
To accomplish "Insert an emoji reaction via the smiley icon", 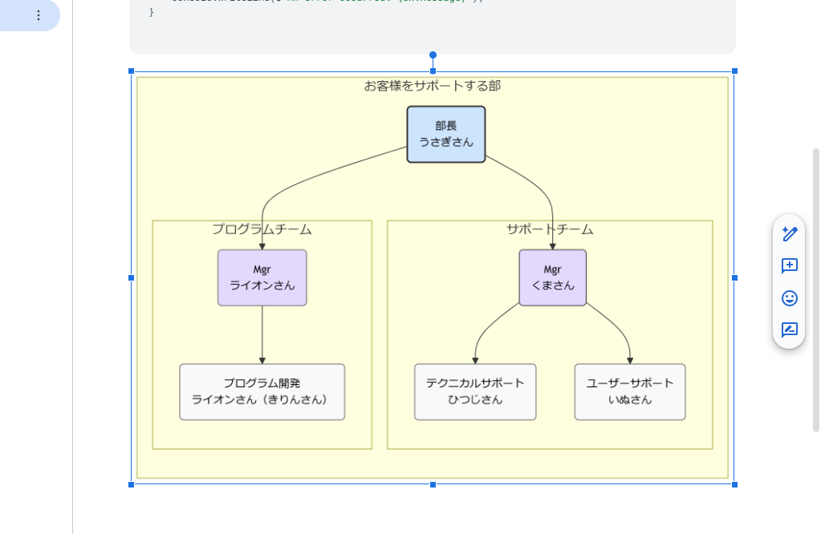I will click(789, 298).
